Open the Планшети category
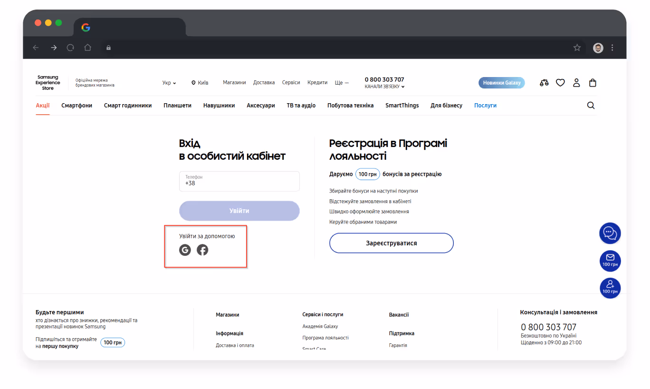The image size is (650, 389). pyautogui.click(x=177, y=106)
